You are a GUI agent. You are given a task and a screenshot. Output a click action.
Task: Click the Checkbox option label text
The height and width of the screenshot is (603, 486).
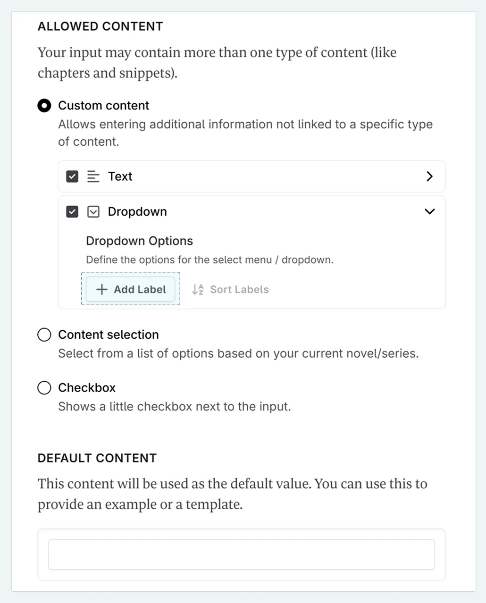tap(87, 388)
